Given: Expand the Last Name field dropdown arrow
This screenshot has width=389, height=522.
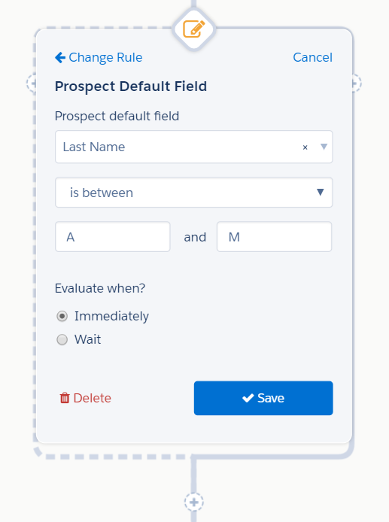Looking at the screenshot, I should pos(324,147).
